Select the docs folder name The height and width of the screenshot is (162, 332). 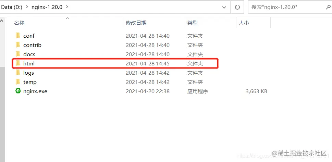29,54
